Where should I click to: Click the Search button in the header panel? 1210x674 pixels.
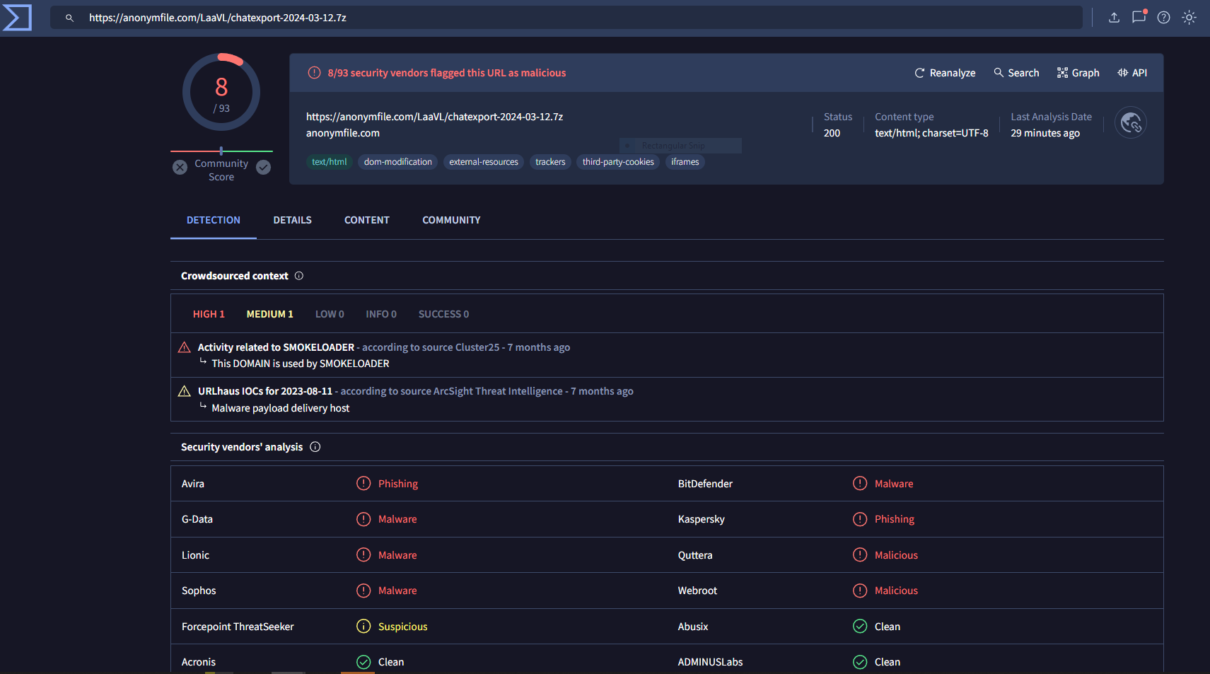coord(1016,73)
